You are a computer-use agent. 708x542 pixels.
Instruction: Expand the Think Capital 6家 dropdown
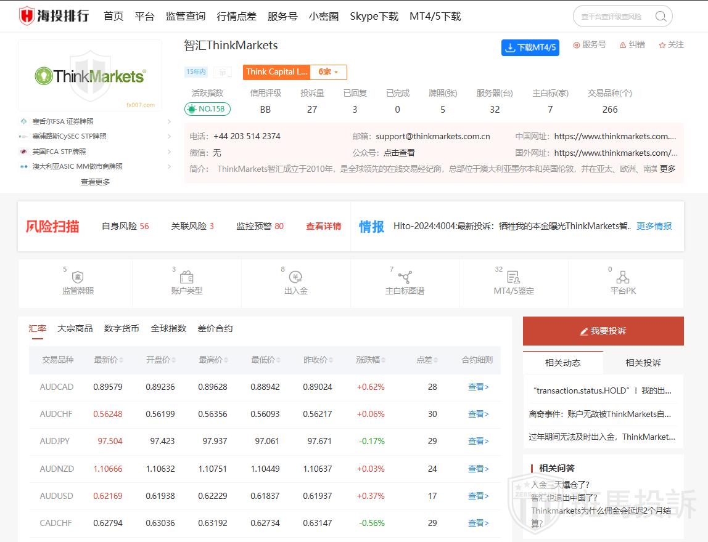[x=328, y=72]
